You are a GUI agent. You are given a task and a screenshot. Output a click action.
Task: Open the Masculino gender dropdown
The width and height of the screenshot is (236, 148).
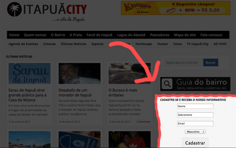pos(195,132)
